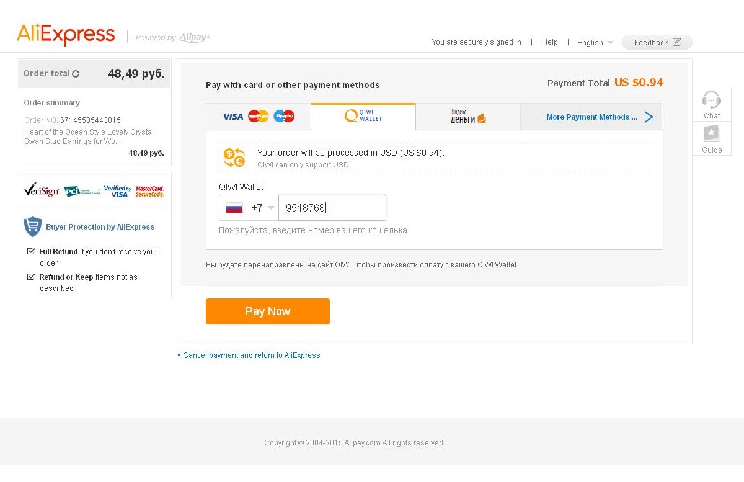The width and height of the screenshot is (744, 482).
Task: Click Cancel payment and return link
Action: tap(249, 355)
